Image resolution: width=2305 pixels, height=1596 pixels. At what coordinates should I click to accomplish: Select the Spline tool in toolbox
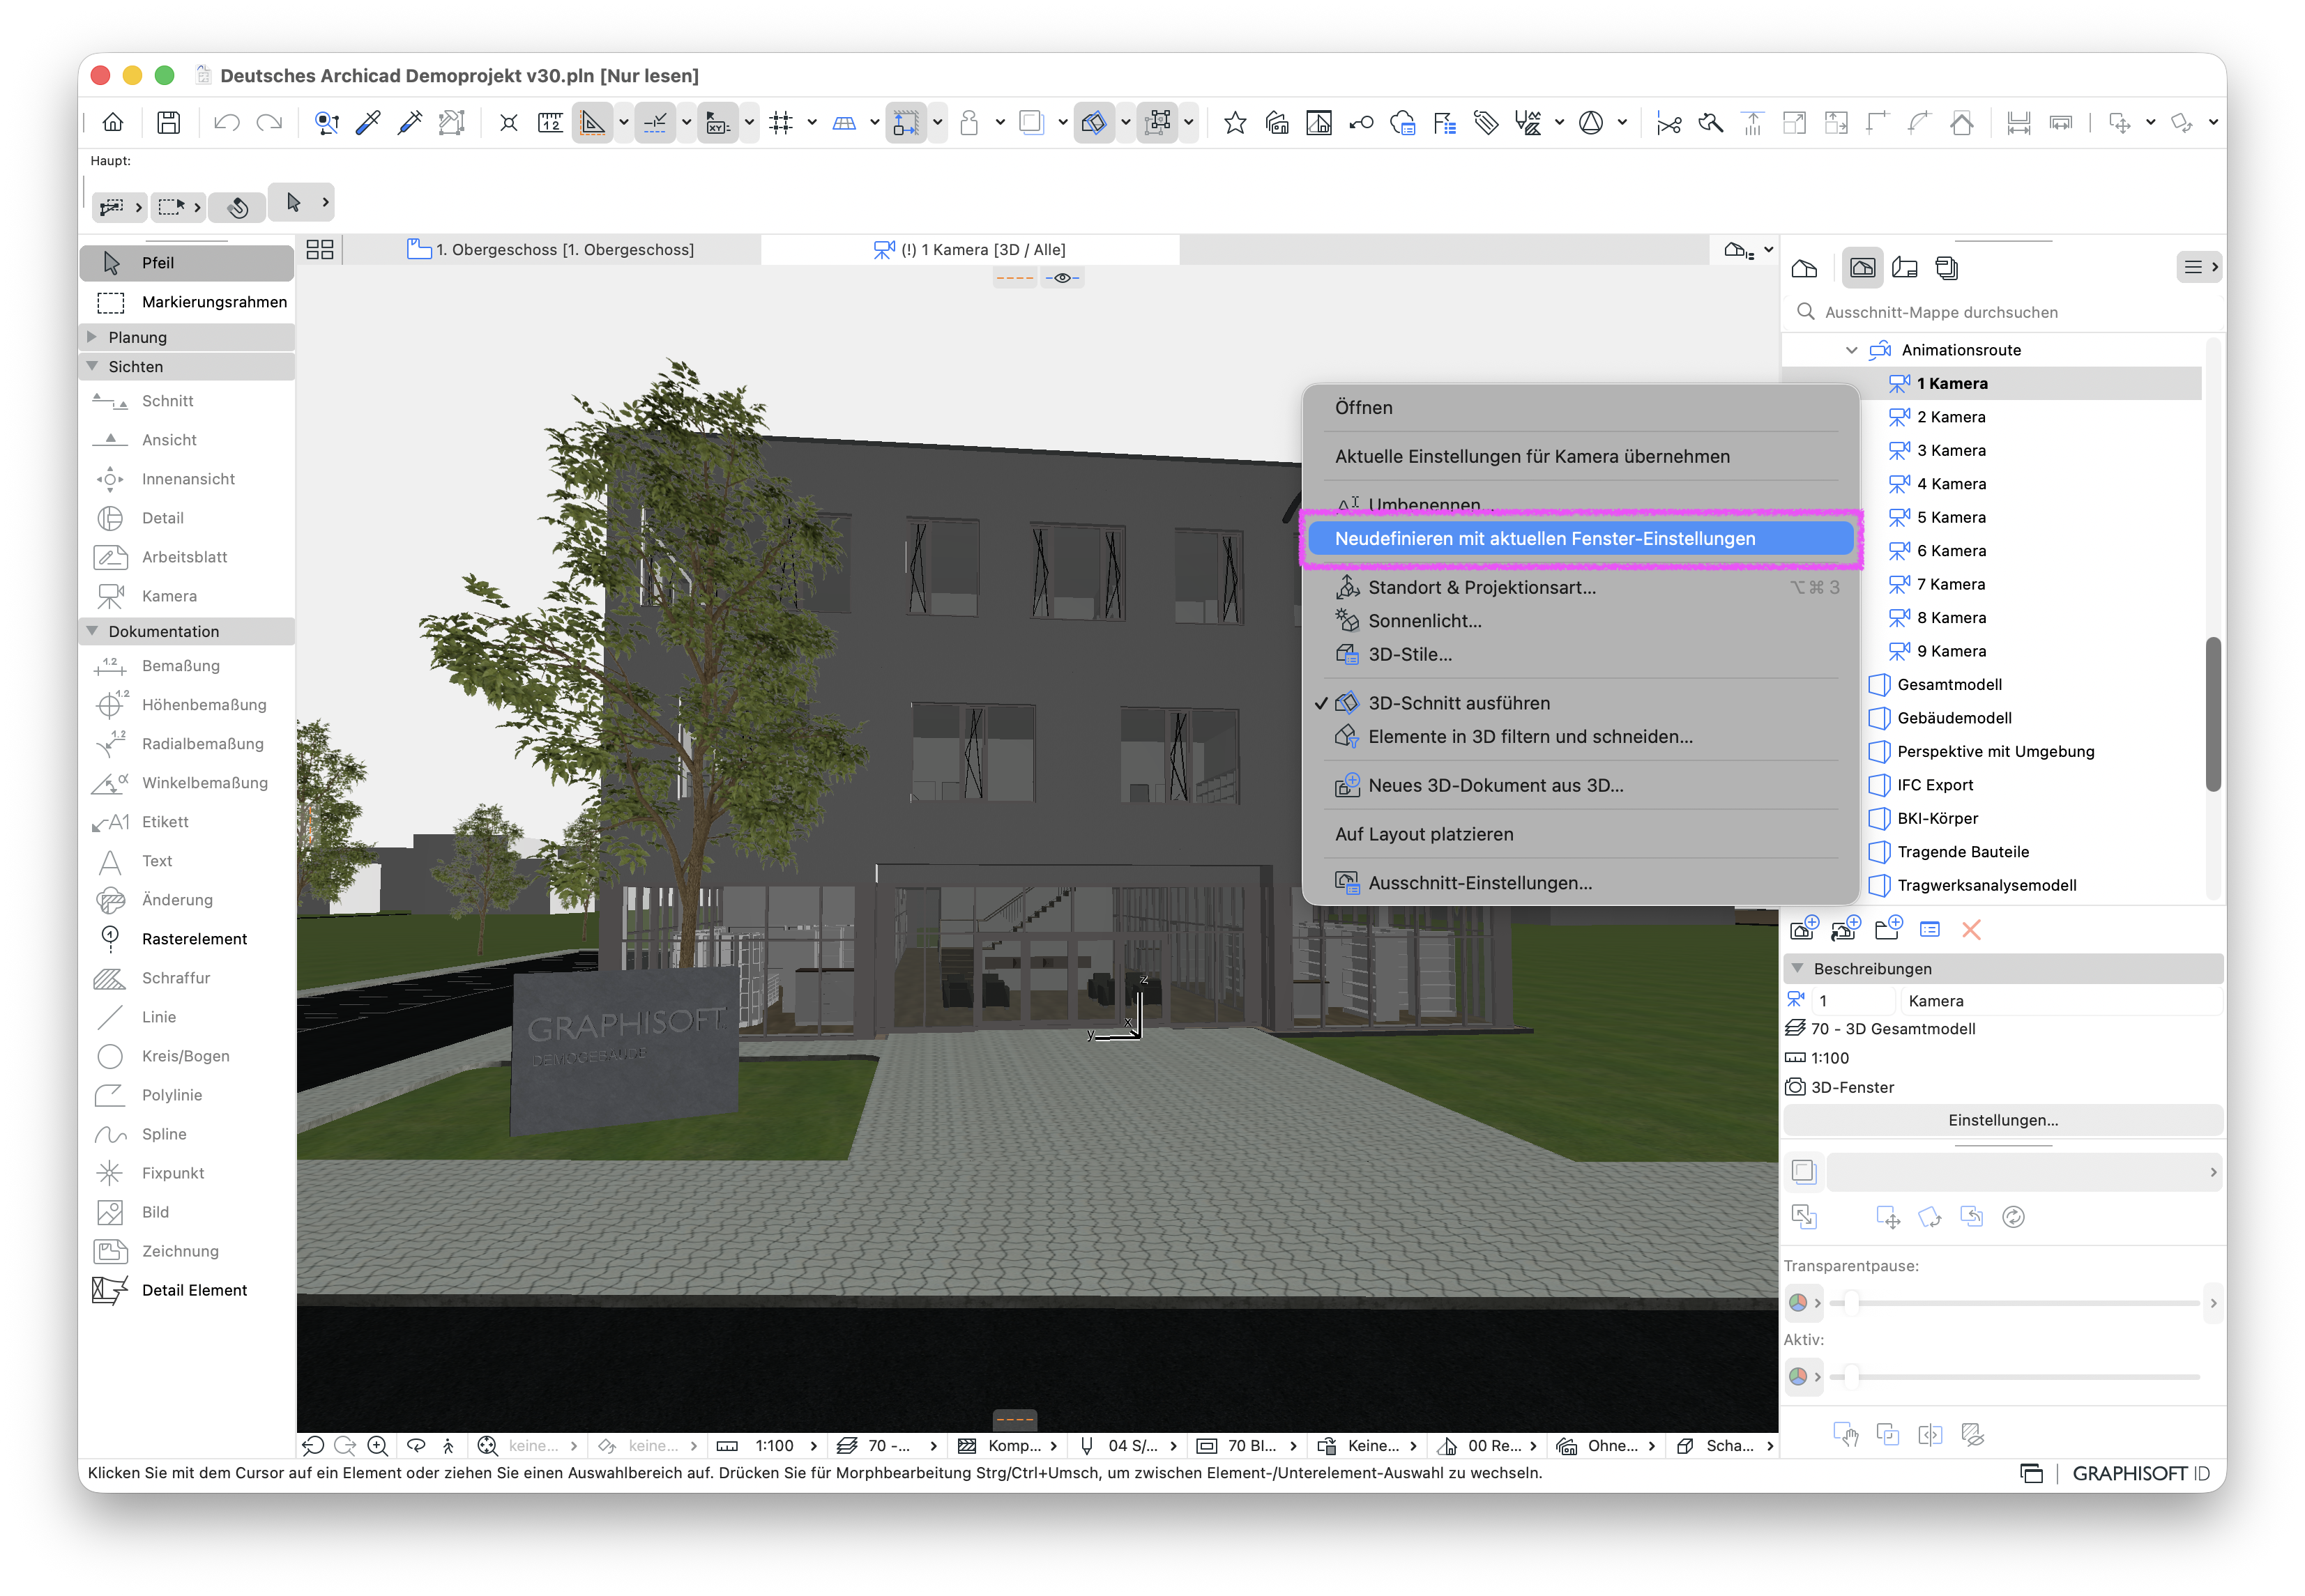[x=164, y=1134]
